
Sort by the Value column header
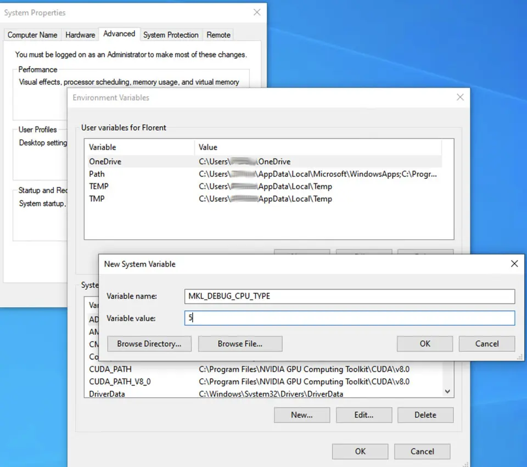pos(317,147)
